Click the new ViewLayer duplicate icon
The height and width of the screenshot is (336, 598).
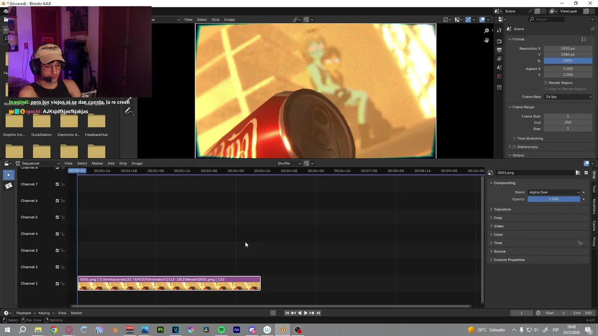click(x=586, y=11)
